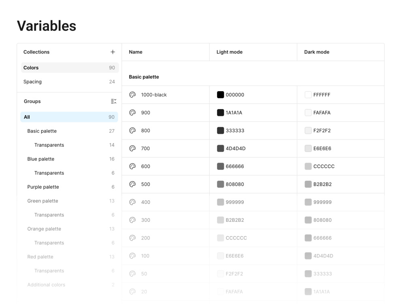This screenshot has width=405, height=304.
Task: Open Transparents under Basic palette
Action: click(69, 145)
